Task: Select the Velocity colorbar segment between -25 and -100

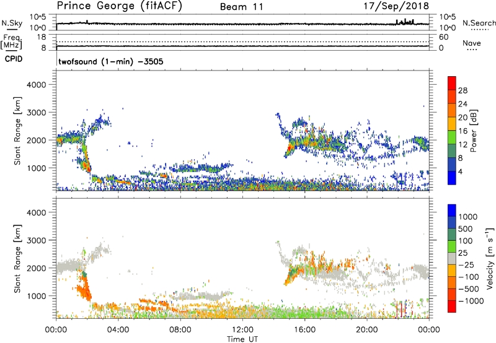Action: [x=452, y=271]
